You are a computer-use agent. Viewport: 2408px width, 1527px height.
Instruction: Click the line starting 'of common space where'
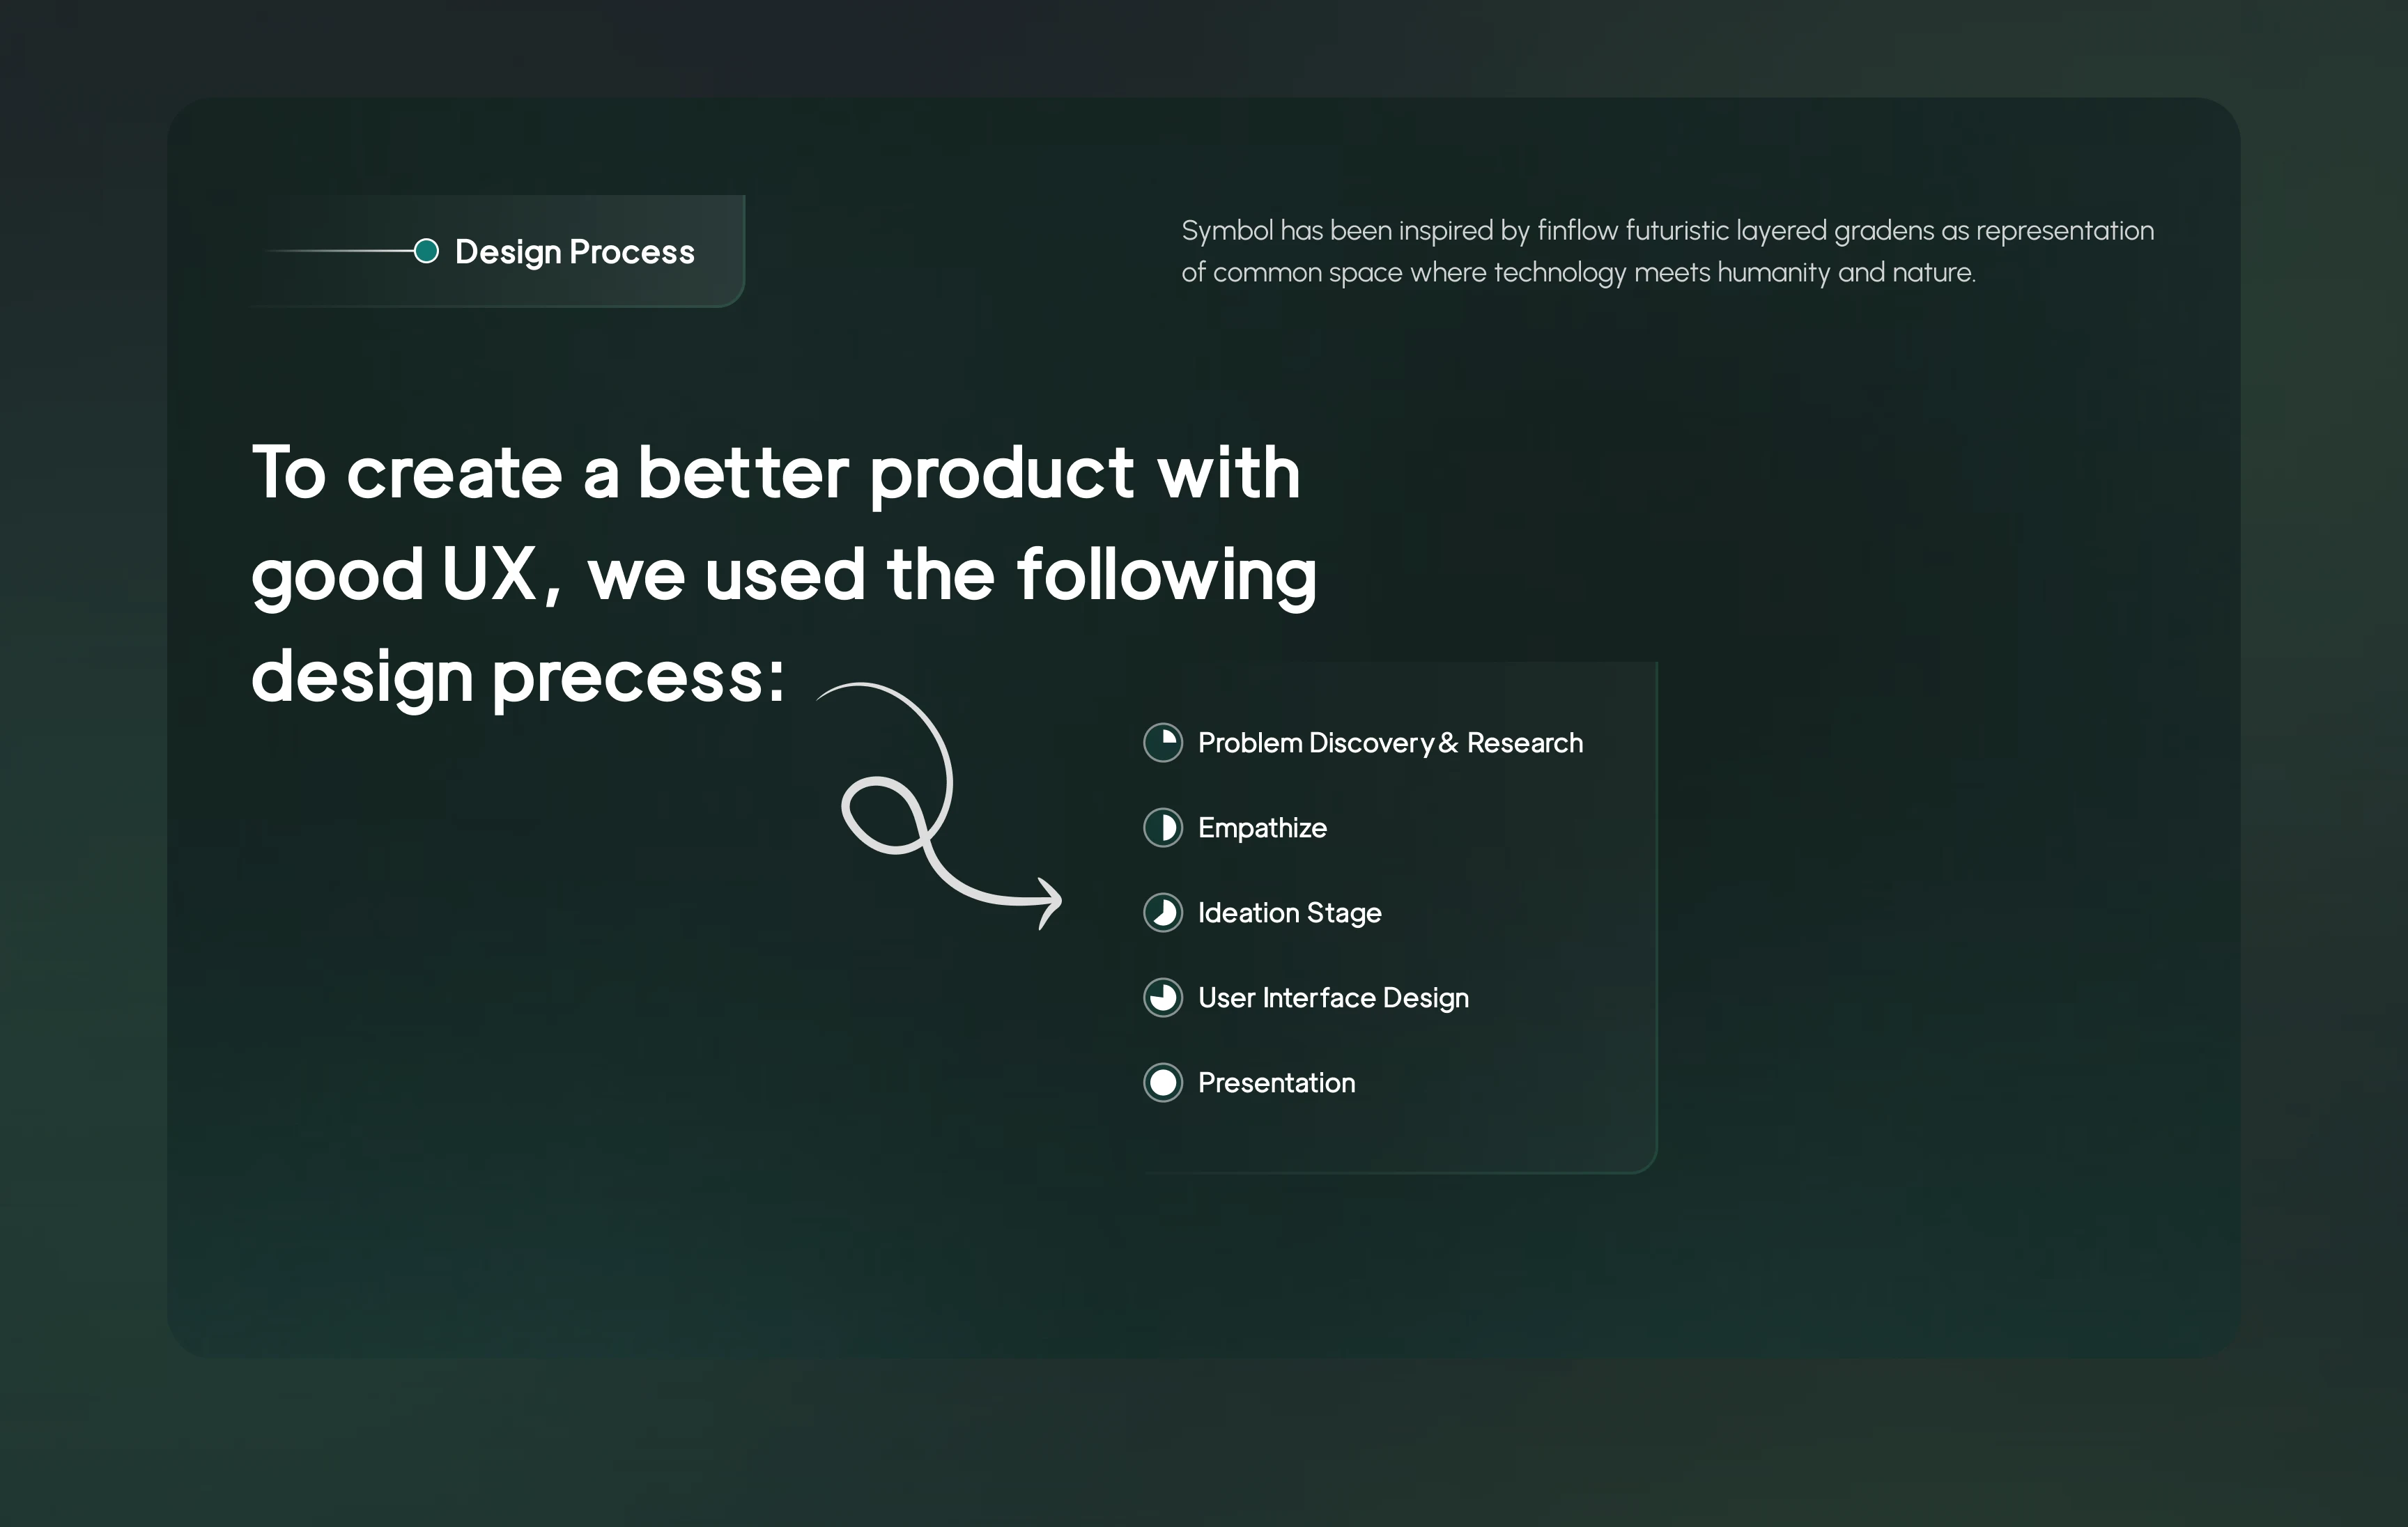point(1578,273)
